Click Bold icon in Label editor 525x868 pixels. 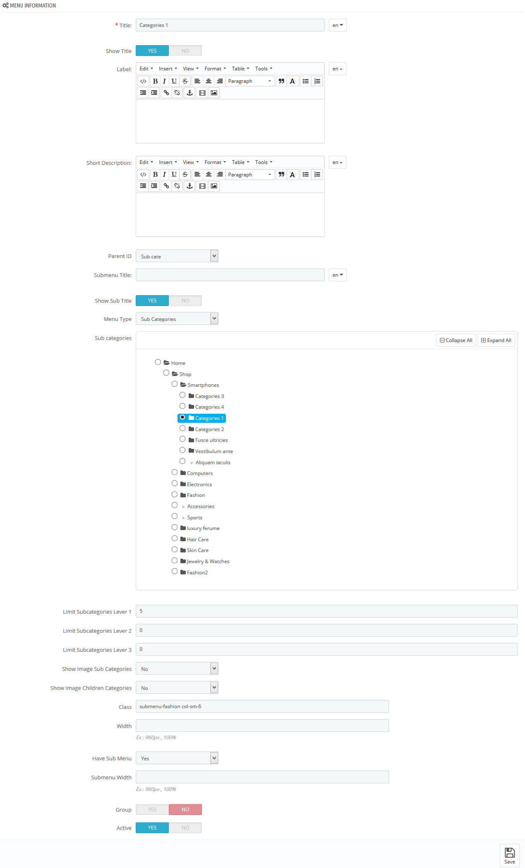tap(155, 81)
